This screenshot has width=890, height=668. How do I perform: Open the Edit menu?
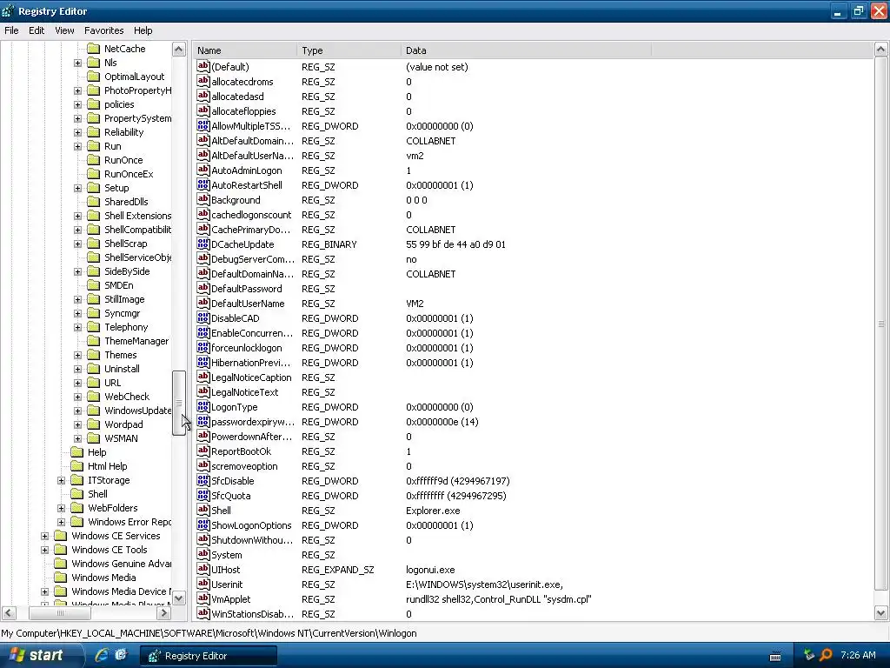pyautogui.click(x=37, y=30)
